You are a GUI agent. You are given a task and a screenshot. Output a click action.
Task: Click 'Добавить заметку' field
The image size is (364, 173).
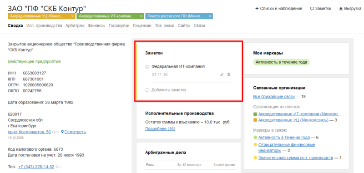click(x=169, y=90)
